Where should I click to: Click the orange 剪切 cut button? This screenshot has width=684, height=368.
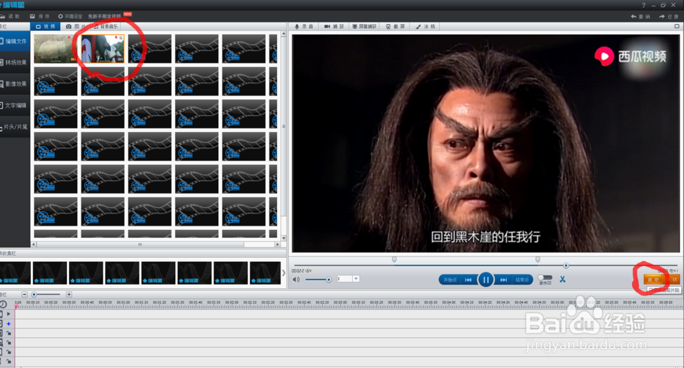[x=672, y=280]
